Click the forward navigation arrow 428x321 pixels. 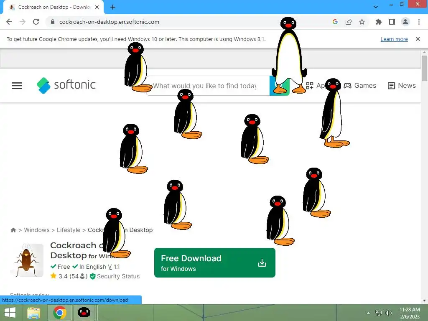[23, 22]
